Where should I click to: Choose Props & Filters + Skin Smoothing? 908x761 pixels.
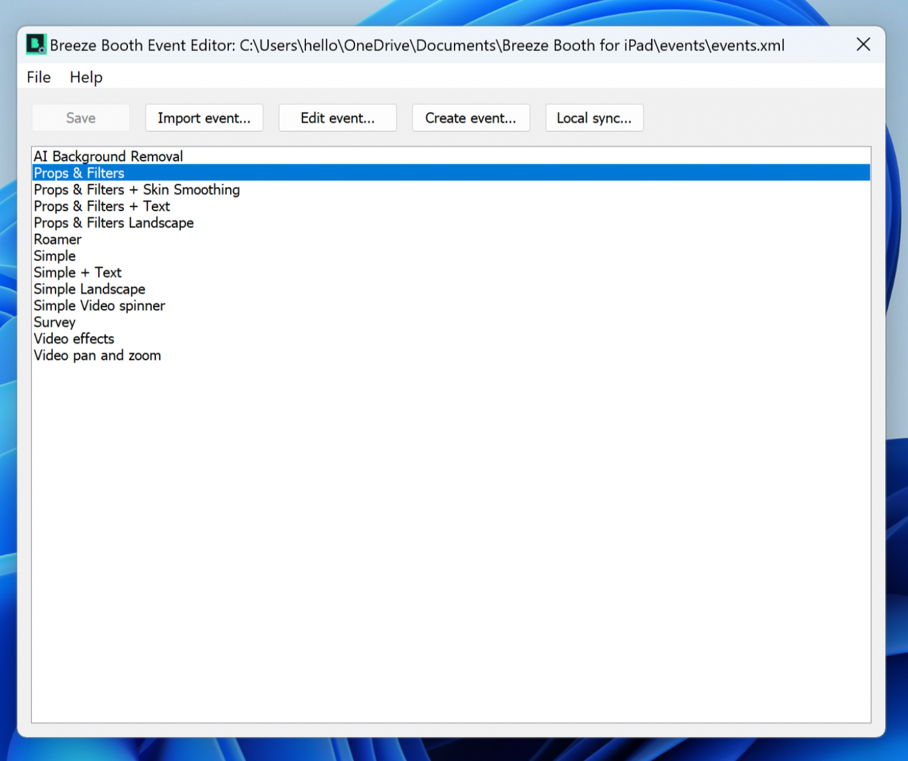pos(136,190)
